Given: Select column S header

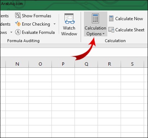Looking at the screenshot, I should [132, 64].
